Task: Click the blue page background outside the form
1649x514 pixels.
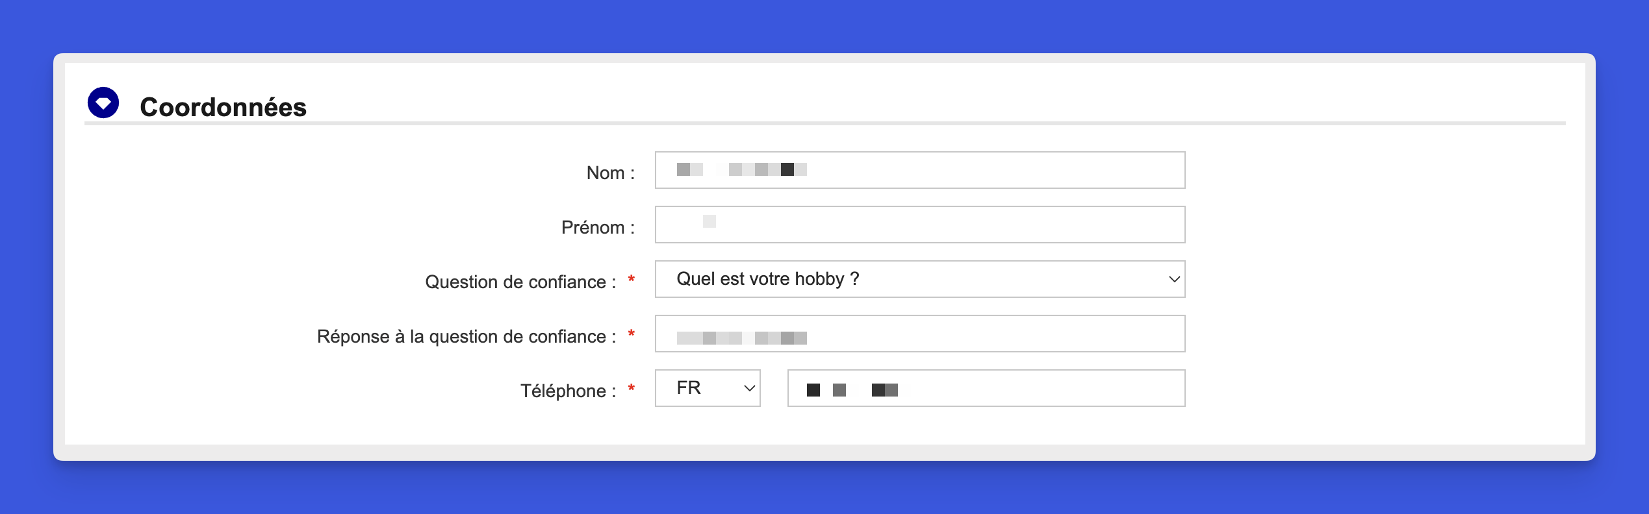Action: [x=824, y=26]
